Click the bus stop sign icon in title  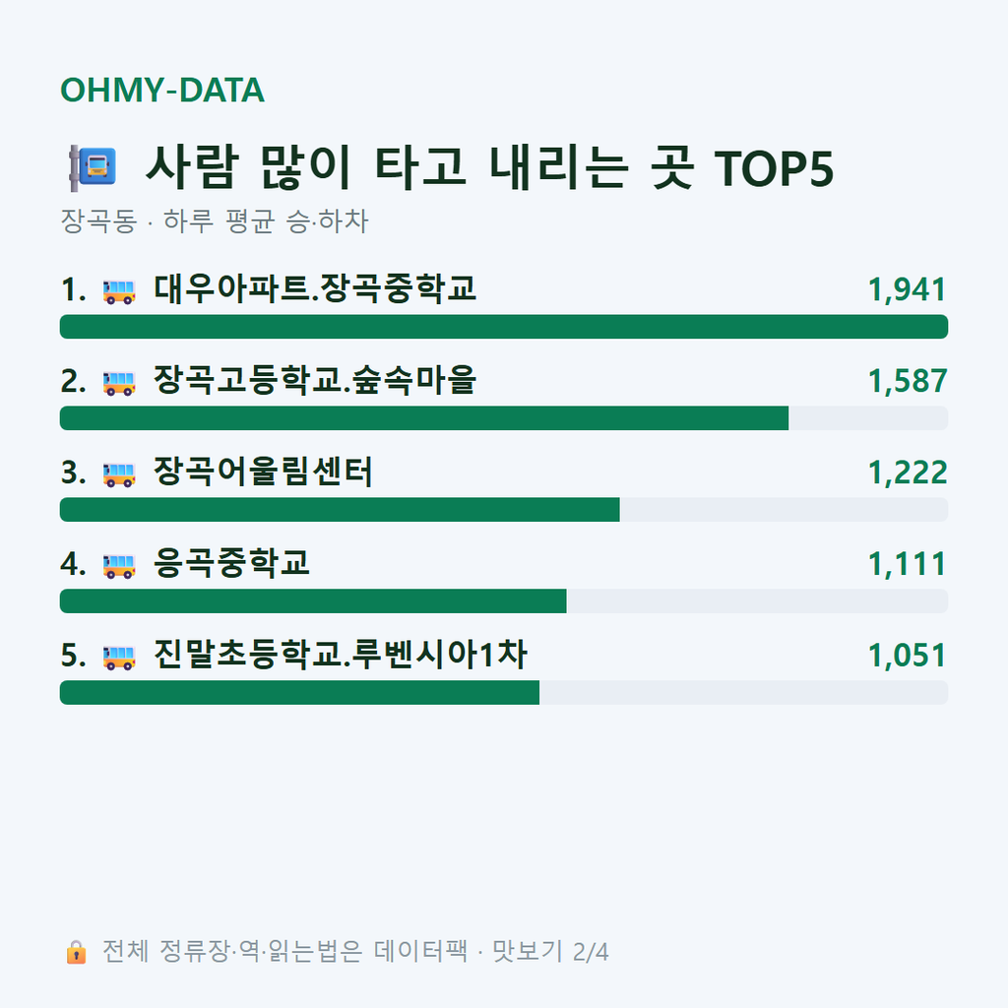[93, 168]
